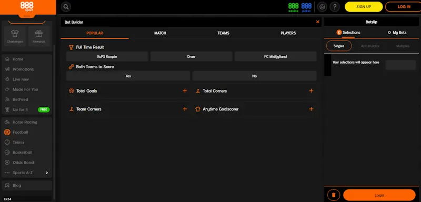Click the Odds Boost icon
This screenshot has width=421, height=202.
(x=7, y=163)
